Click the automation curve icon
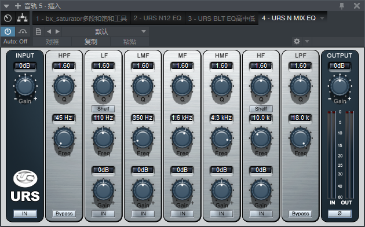This screenshot has width=365, height=227. click(x=23, y=31)
